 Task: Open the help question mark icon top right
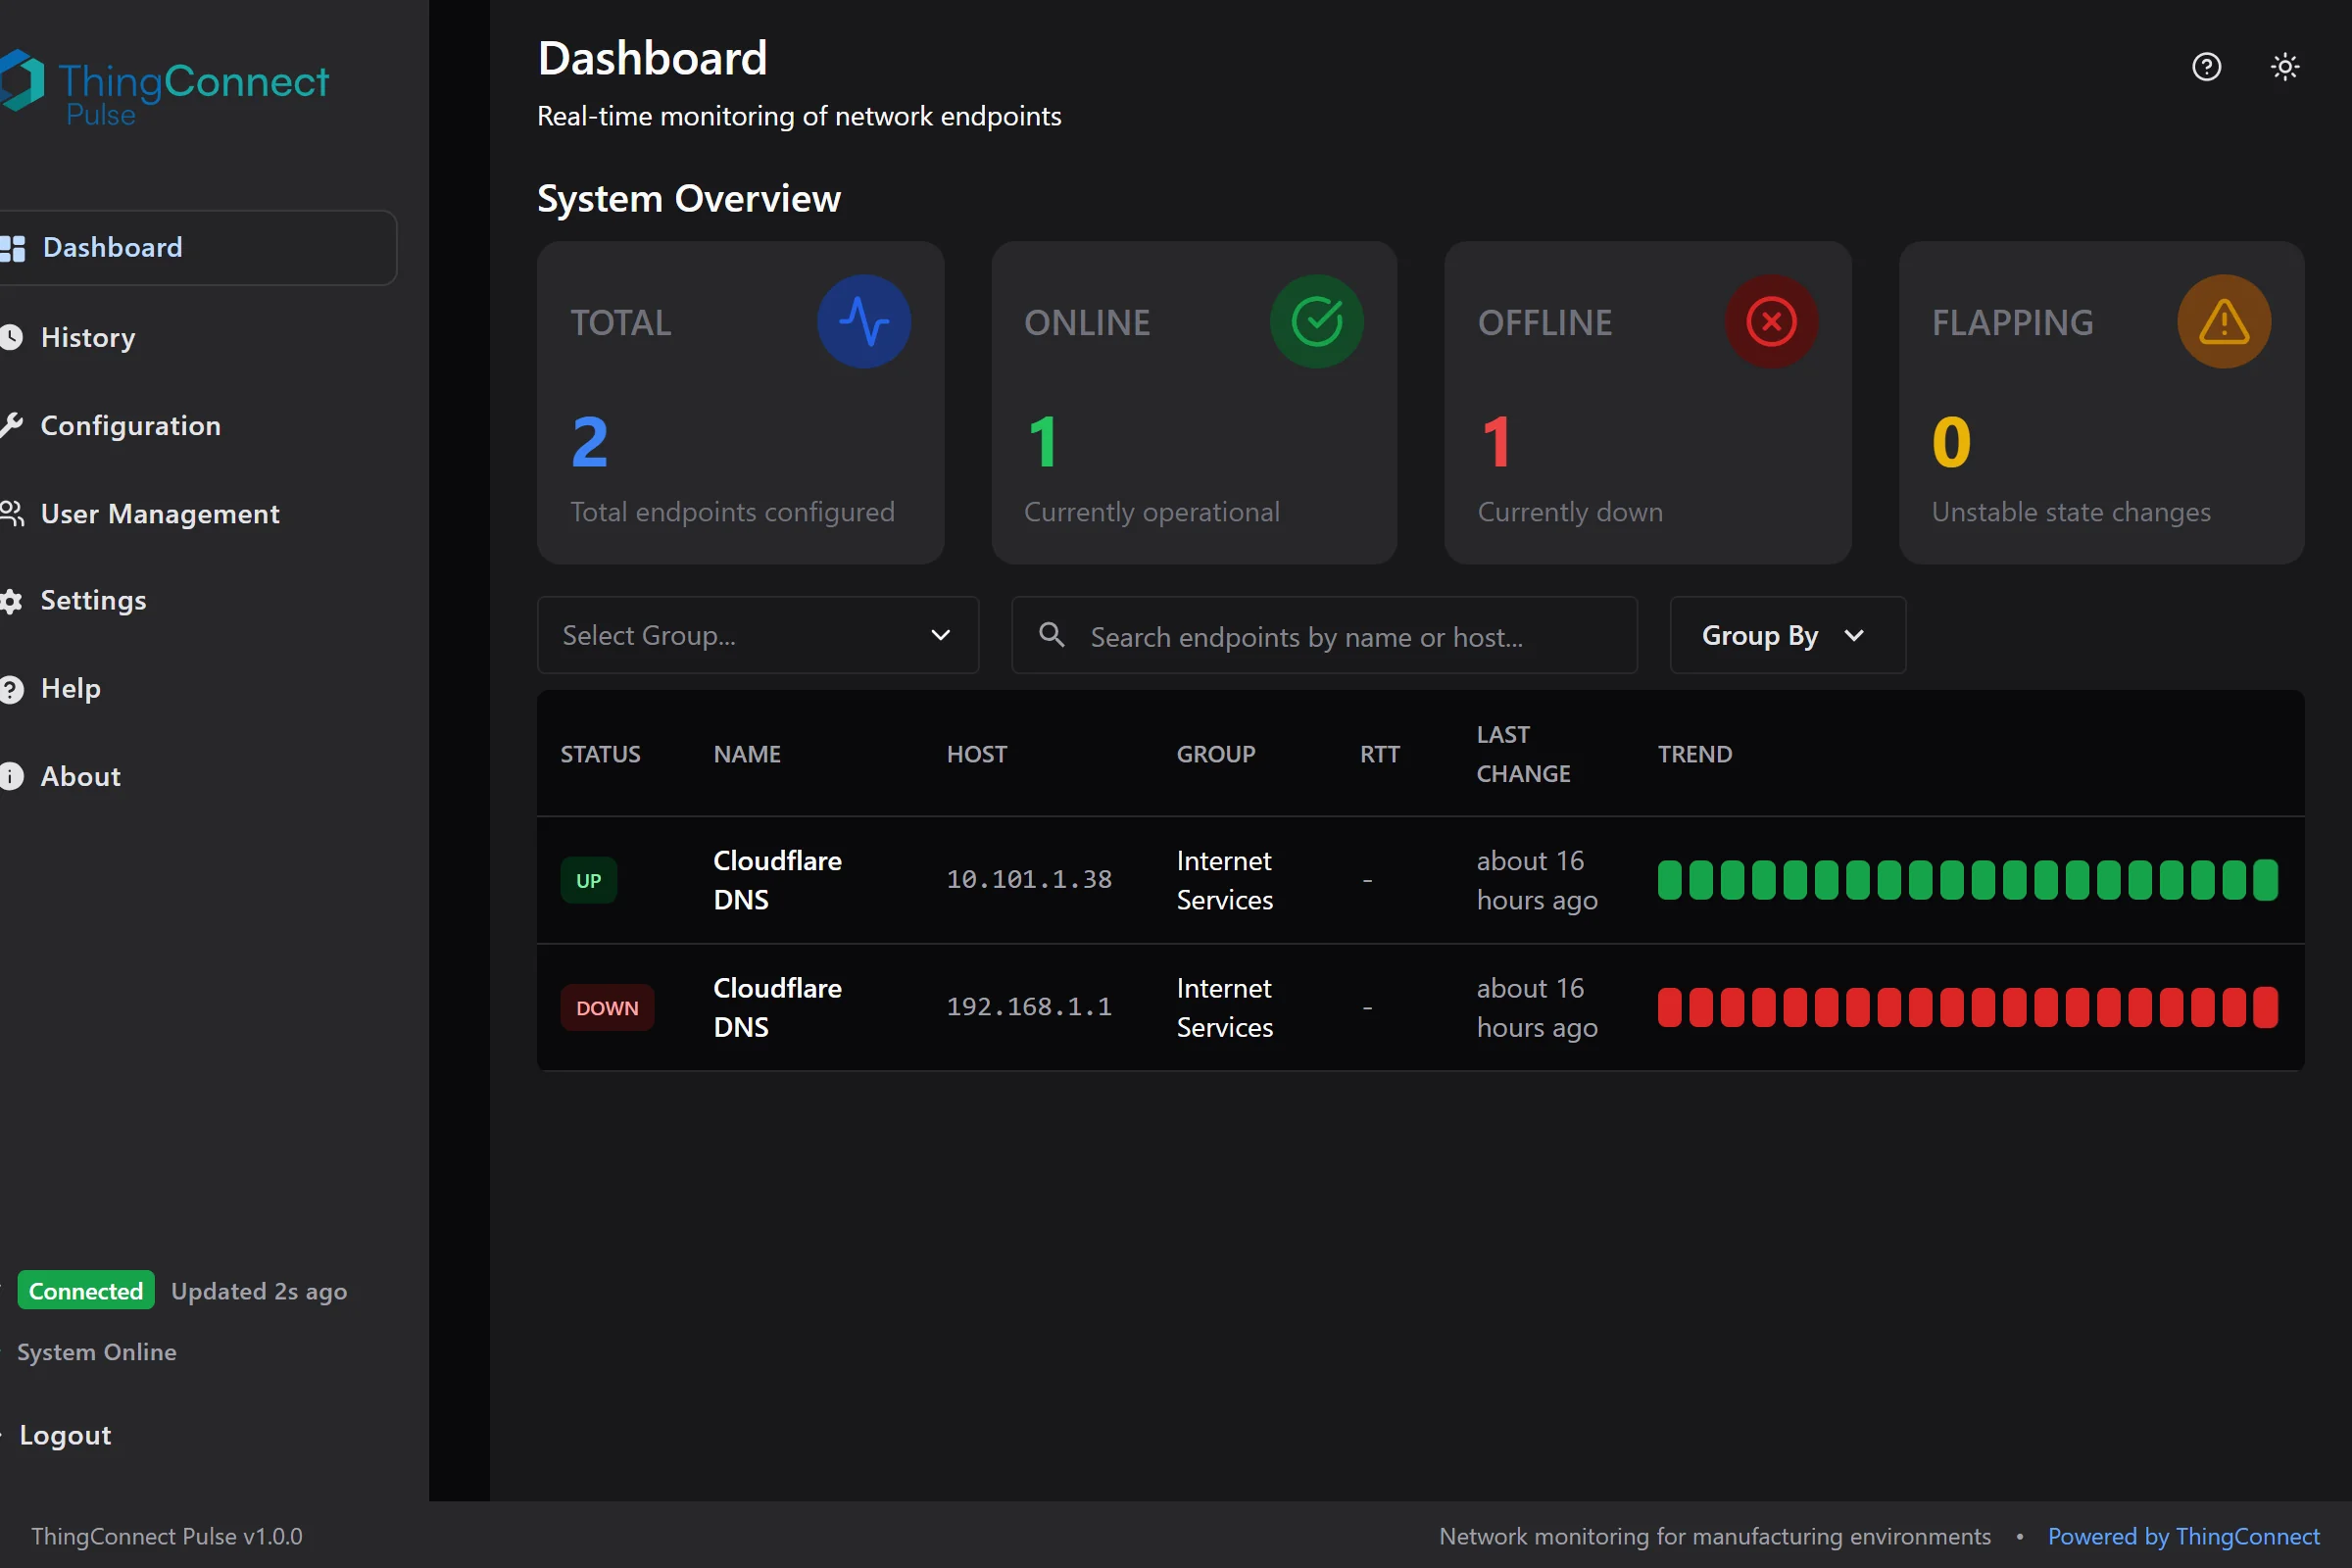tap(2206, 66)
